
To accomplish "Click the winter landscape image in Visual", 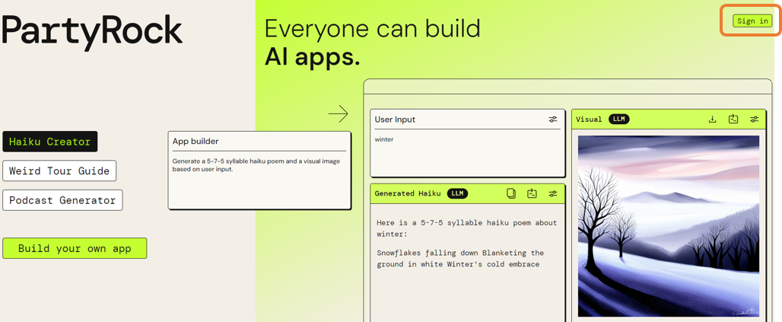I will (669, 225).
